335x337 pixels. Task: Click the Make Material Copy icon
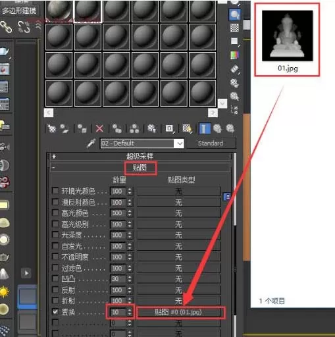point(117,128)
